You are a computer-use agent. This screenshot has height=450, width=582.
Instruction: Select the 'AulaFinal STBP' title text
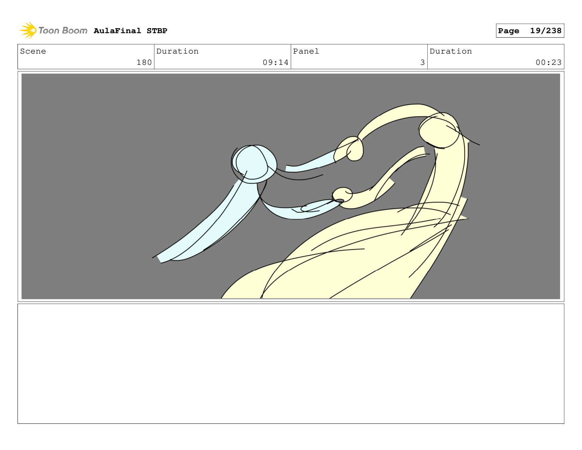pos(130,31)
